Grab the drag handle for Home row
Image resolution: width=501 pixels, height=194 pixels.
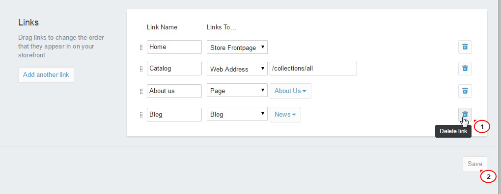[x=141, y=47]
